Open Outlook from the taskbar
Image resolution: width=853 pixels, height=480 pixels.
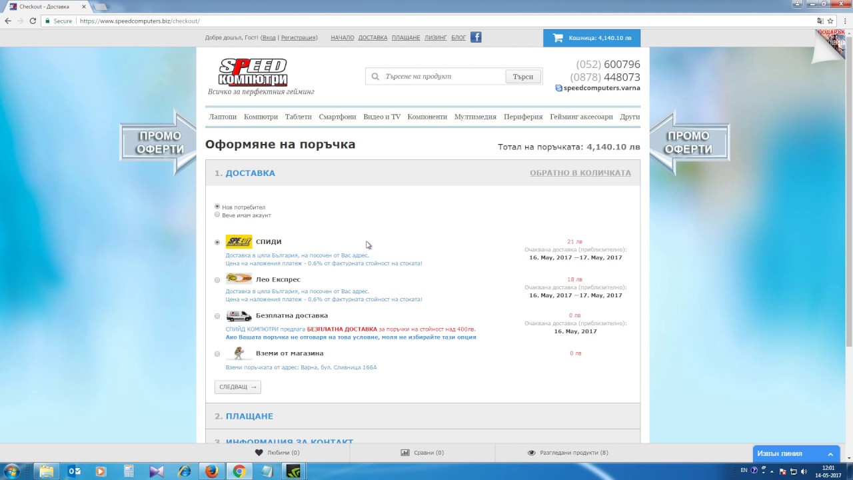coord(74,471)
